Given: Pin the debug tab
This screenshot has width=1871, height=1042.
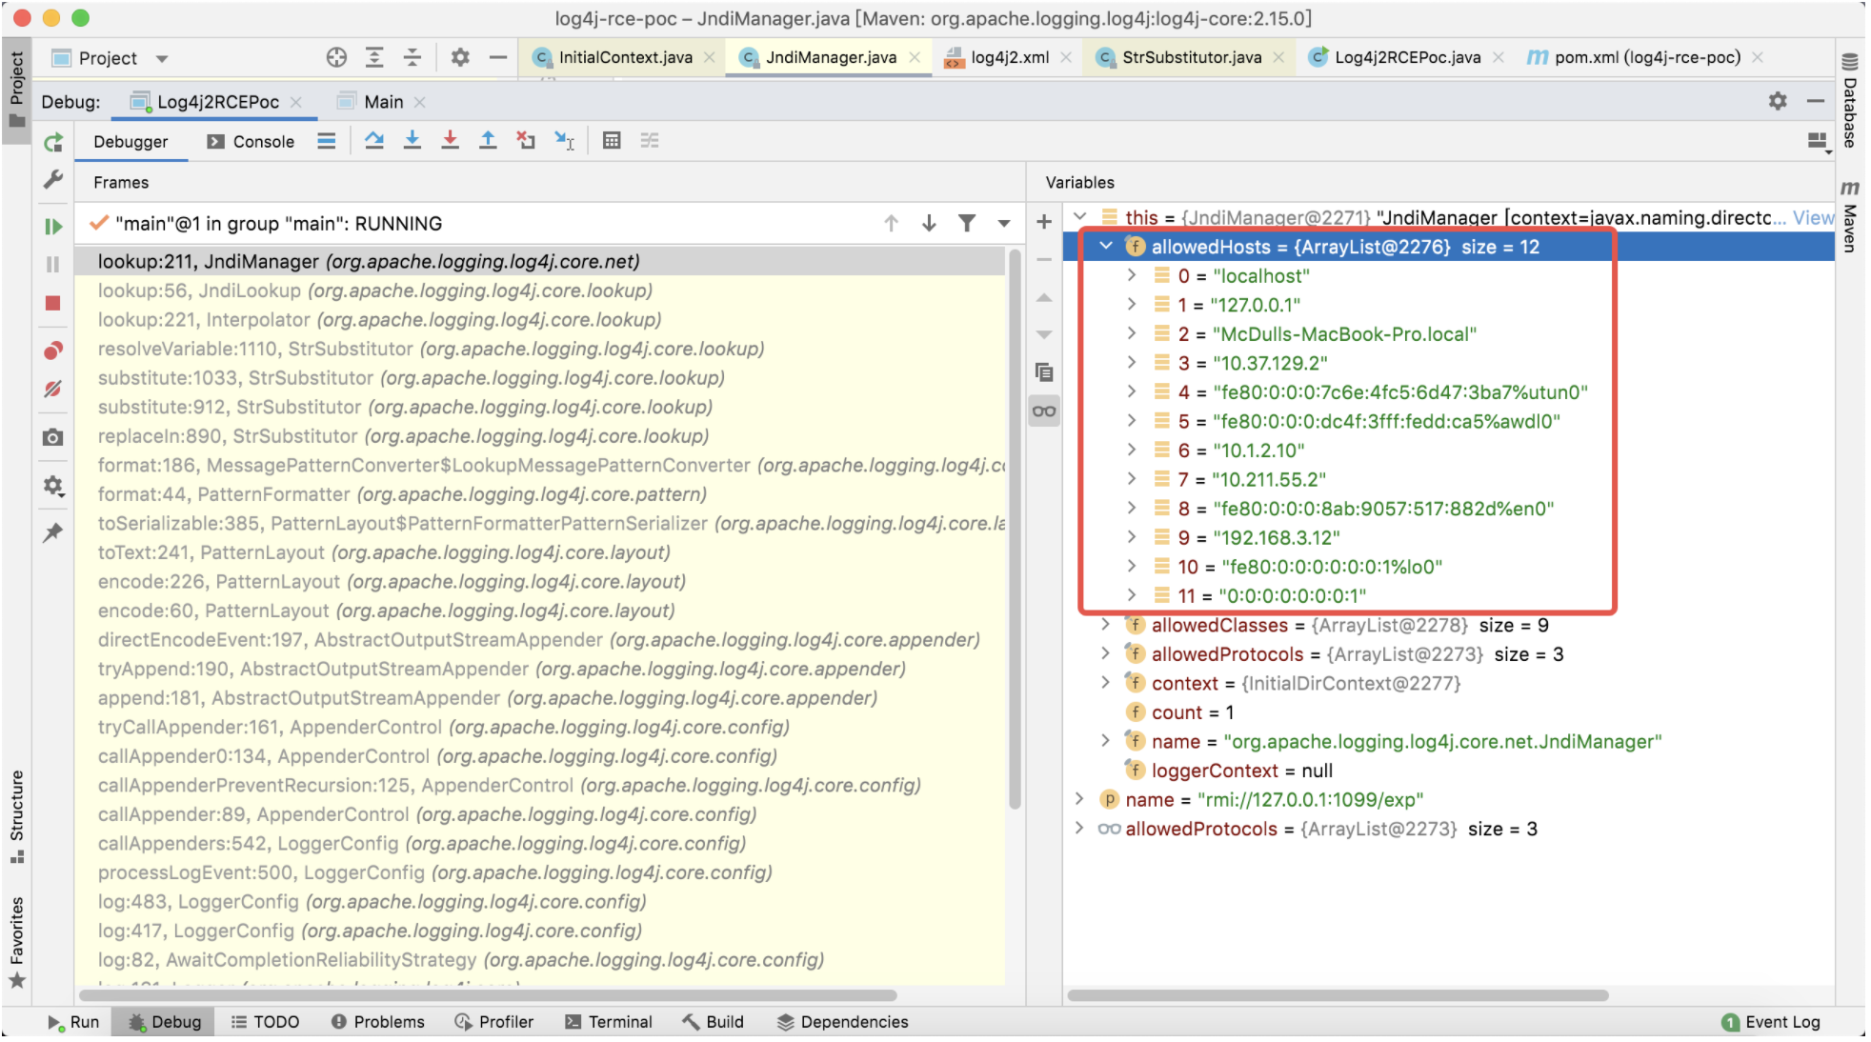Looking at the screenshot, I should pyautogui.click(x=53, y=532).
